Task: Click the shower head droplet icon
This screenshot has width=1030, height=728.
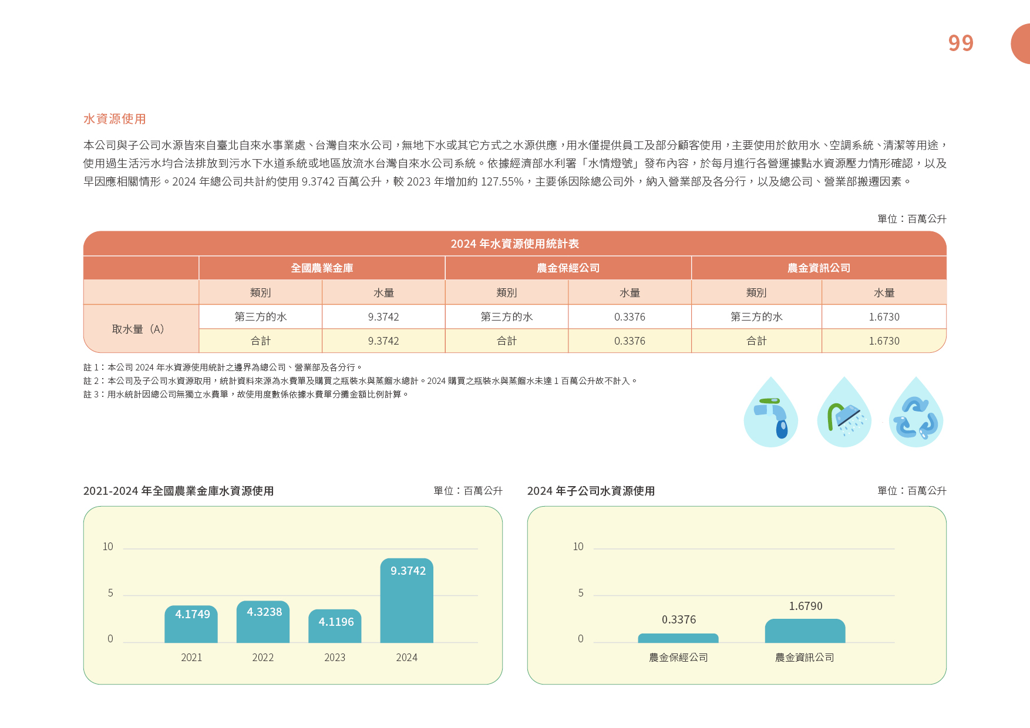Action: 844,412
